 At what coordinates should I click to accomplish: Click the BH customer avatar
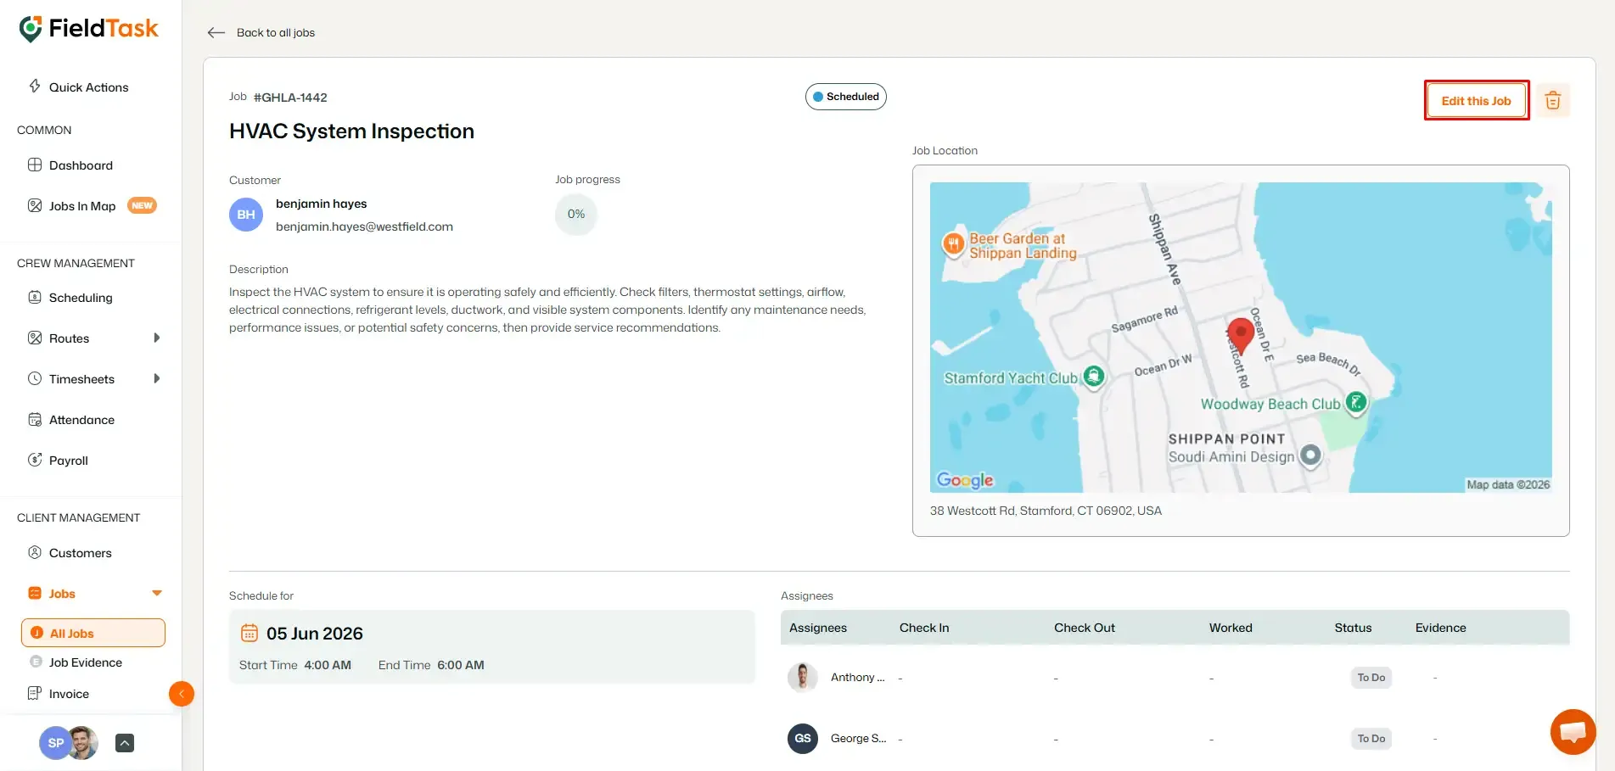[246, 215]
